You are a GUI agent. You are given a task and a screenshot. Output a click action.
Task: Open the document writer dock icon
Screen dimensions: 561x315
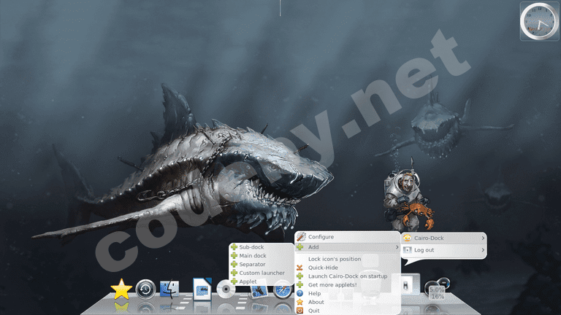[x=202, y=289]
